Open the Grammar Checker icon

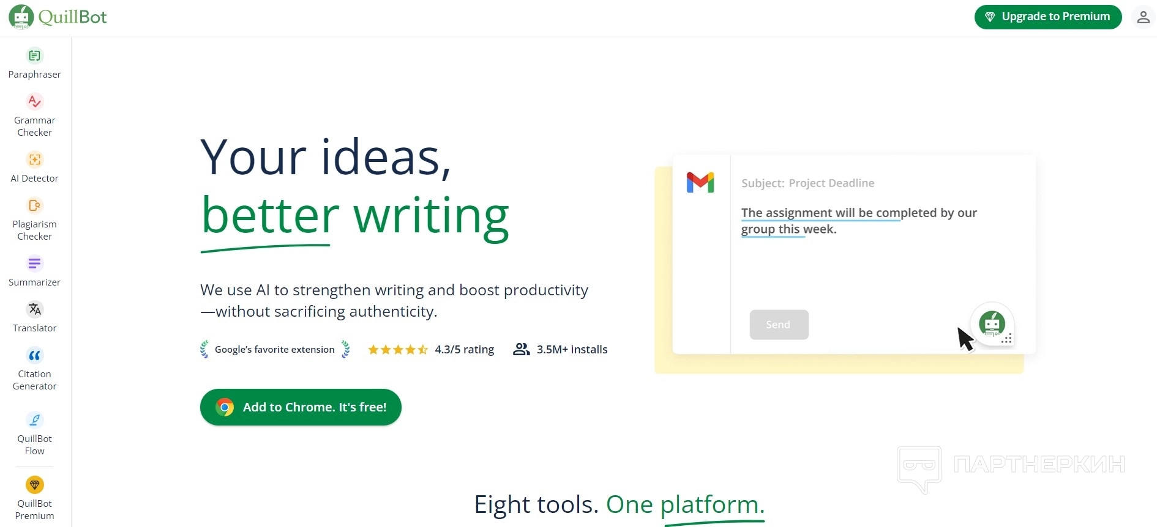pos(35,101)
